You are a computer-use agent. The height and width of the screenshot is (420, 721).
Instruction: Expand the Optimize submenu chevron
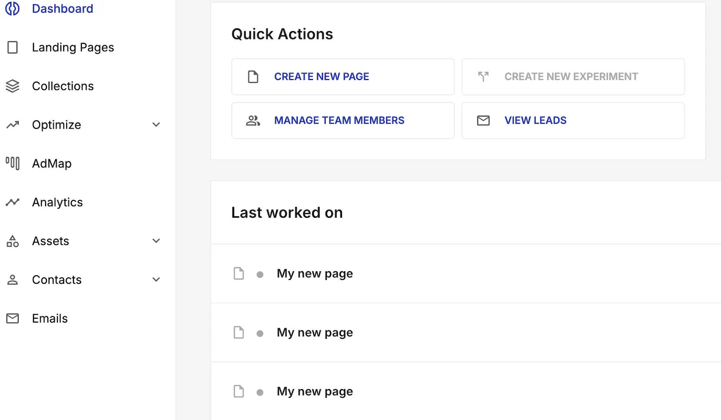click(x=156, y=125)
